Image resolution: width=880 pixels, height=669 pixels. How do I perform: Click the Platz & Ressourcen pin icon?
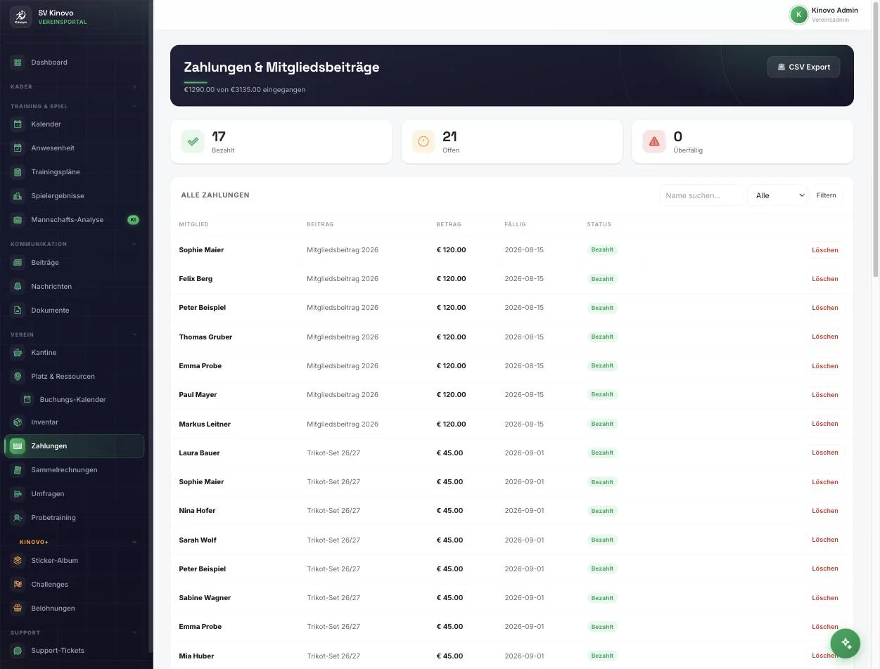[18, 377]
